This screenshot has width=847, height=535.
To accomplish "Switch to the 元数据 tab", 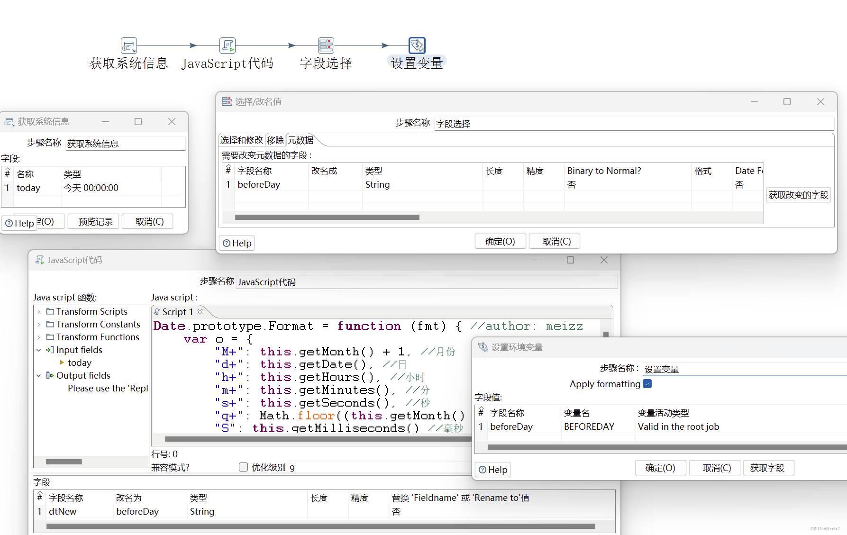I will coord(301,140).
